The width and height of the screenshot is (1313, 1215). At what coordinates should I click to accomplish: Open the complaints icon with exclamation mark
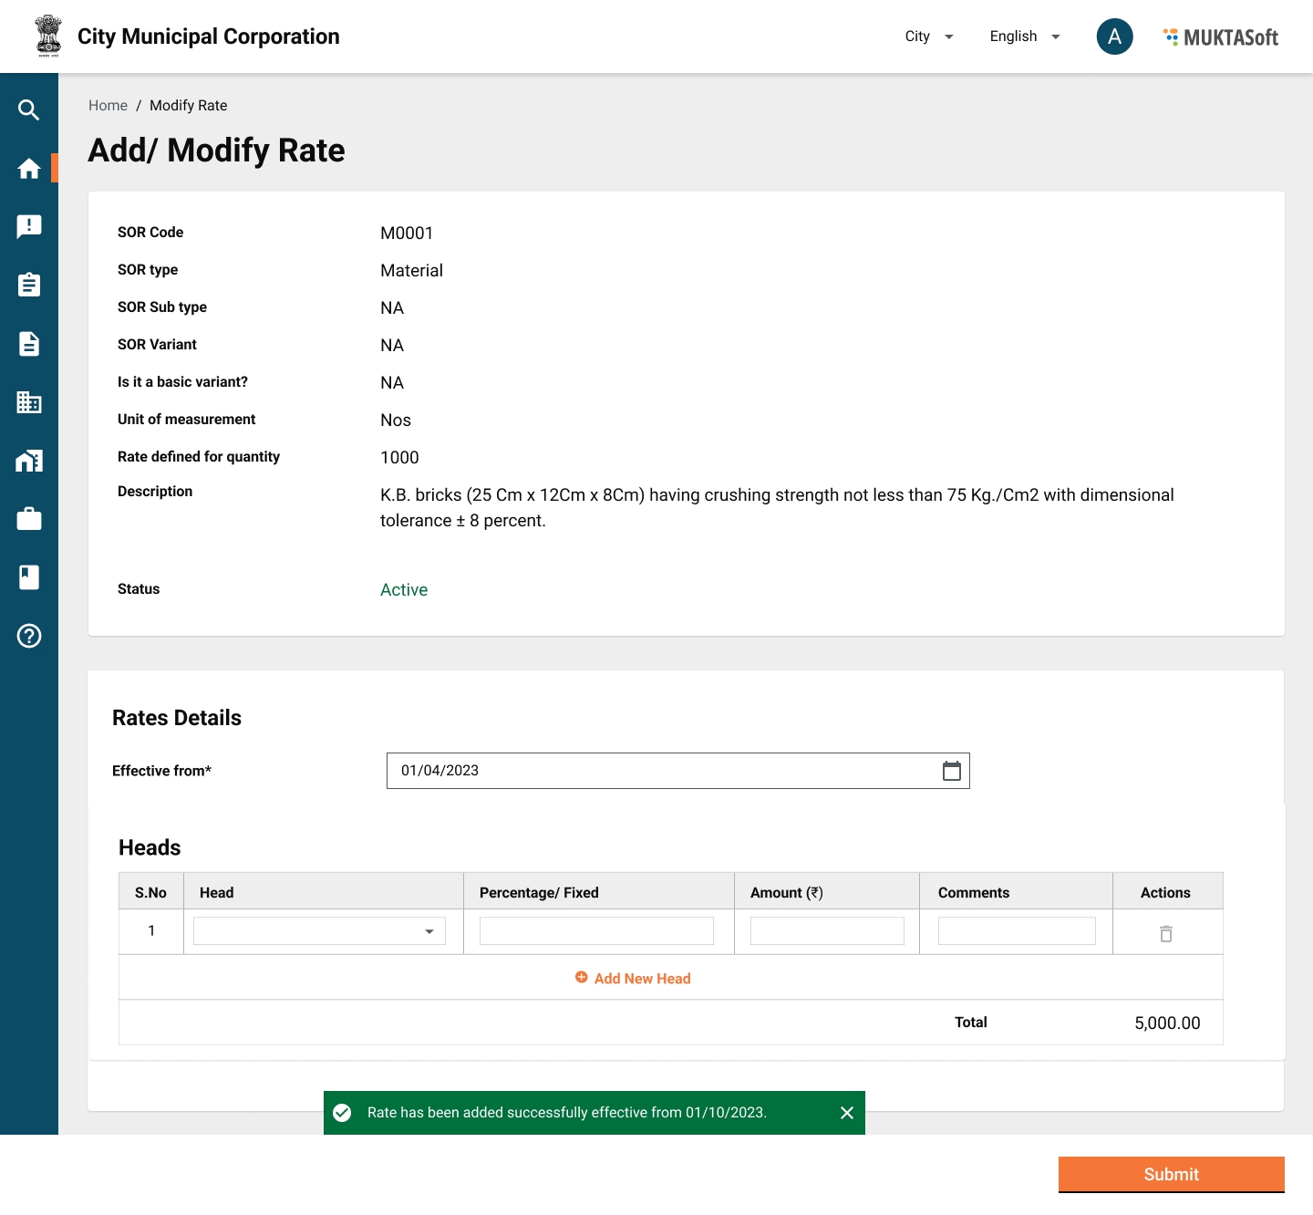[29, 226]
